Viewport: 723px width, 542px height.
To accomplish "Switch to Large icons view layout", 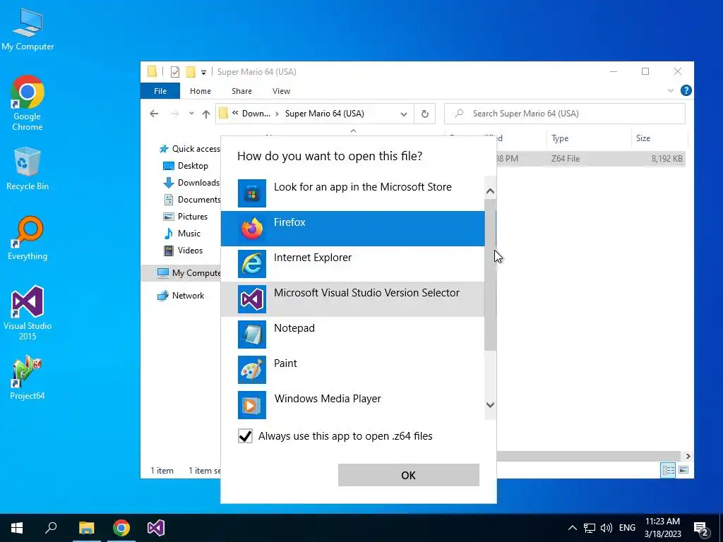I will point(683,470).
